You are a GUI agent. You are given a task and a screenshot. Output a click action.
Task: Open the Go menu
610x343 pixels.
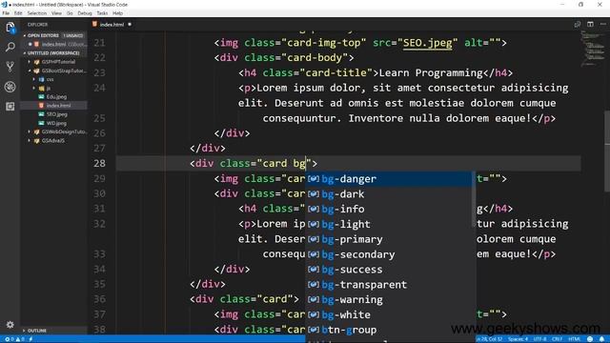point(70,13)
